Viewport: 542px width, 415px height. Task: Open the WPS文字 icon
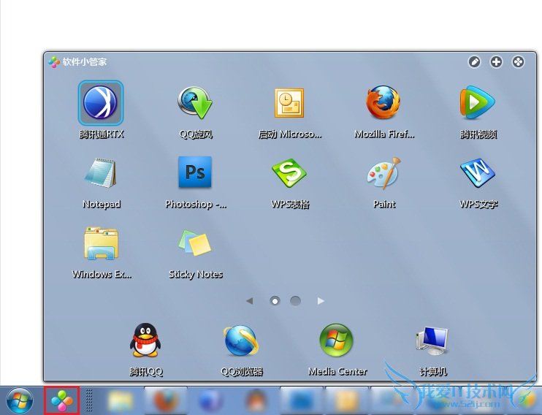tap(478, 173)
